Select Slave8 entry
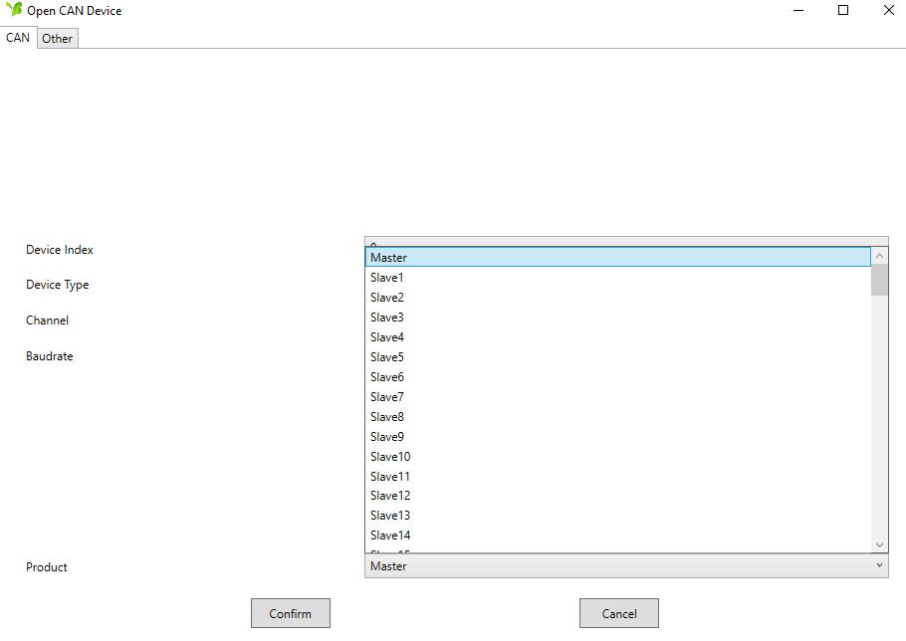Viewport: 906px width, 641px height. [x=617, y=416]
